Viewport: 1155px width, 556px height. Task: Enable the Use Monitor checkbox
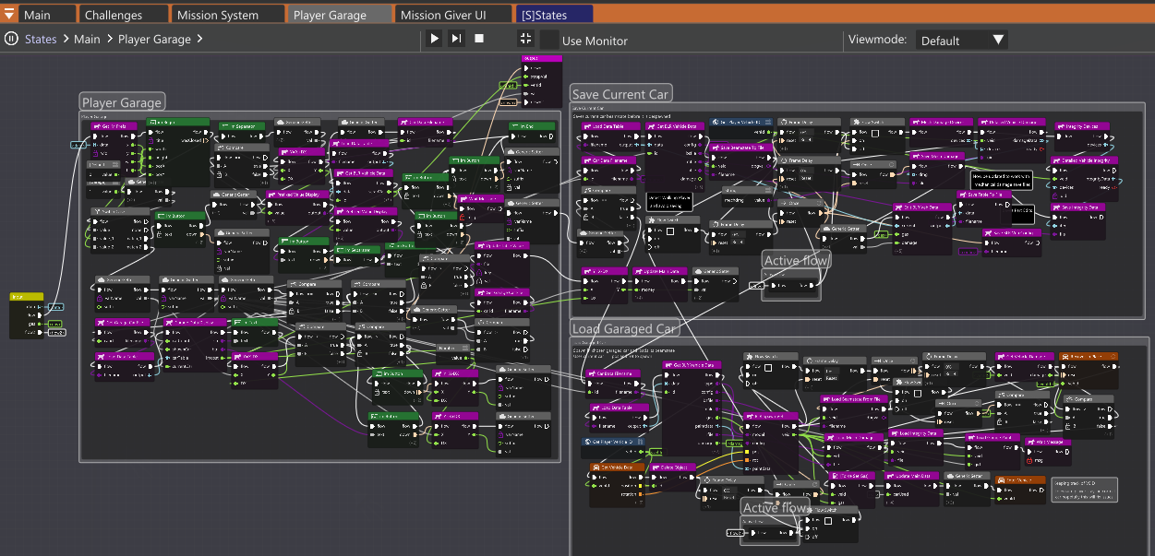(x=548, y=40)
